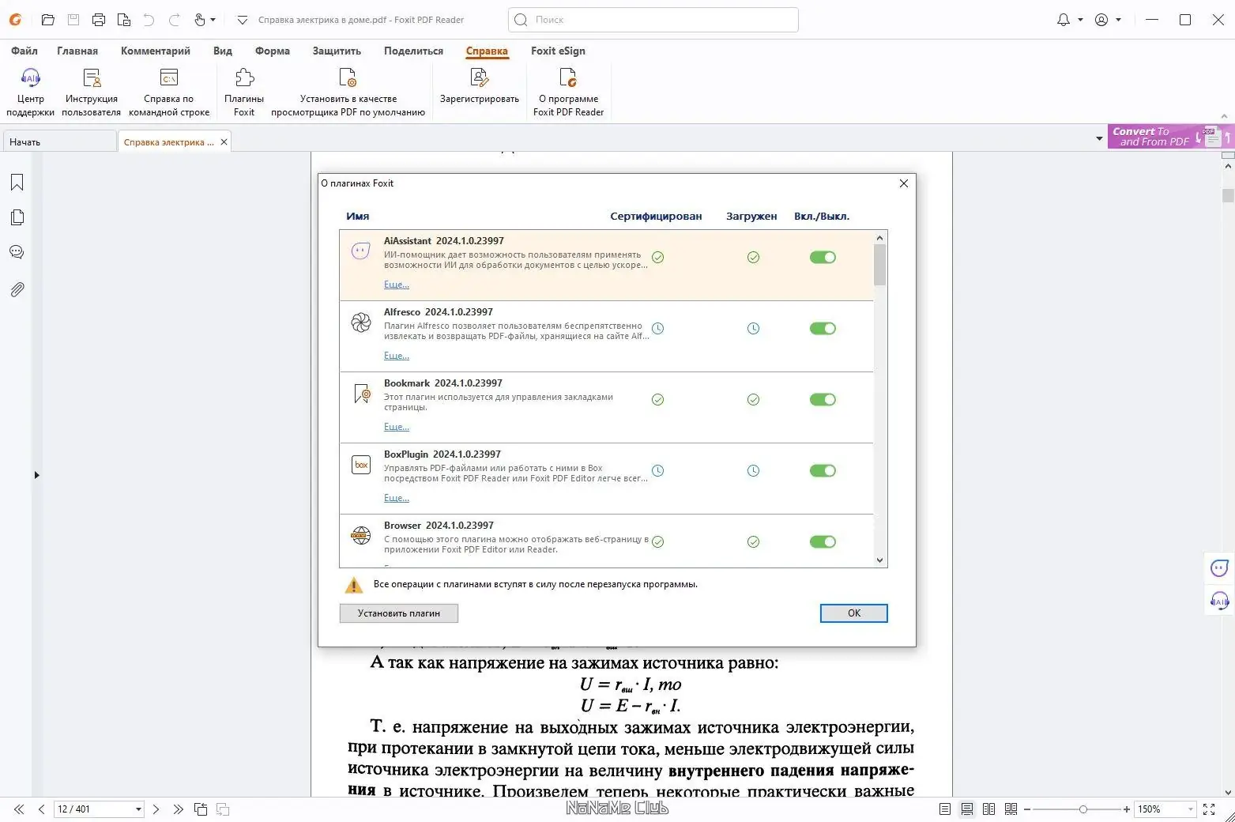Screen dimensions: 1235x822
Task: Switch to facing two-page view mode
Action: tap(988, 809)
